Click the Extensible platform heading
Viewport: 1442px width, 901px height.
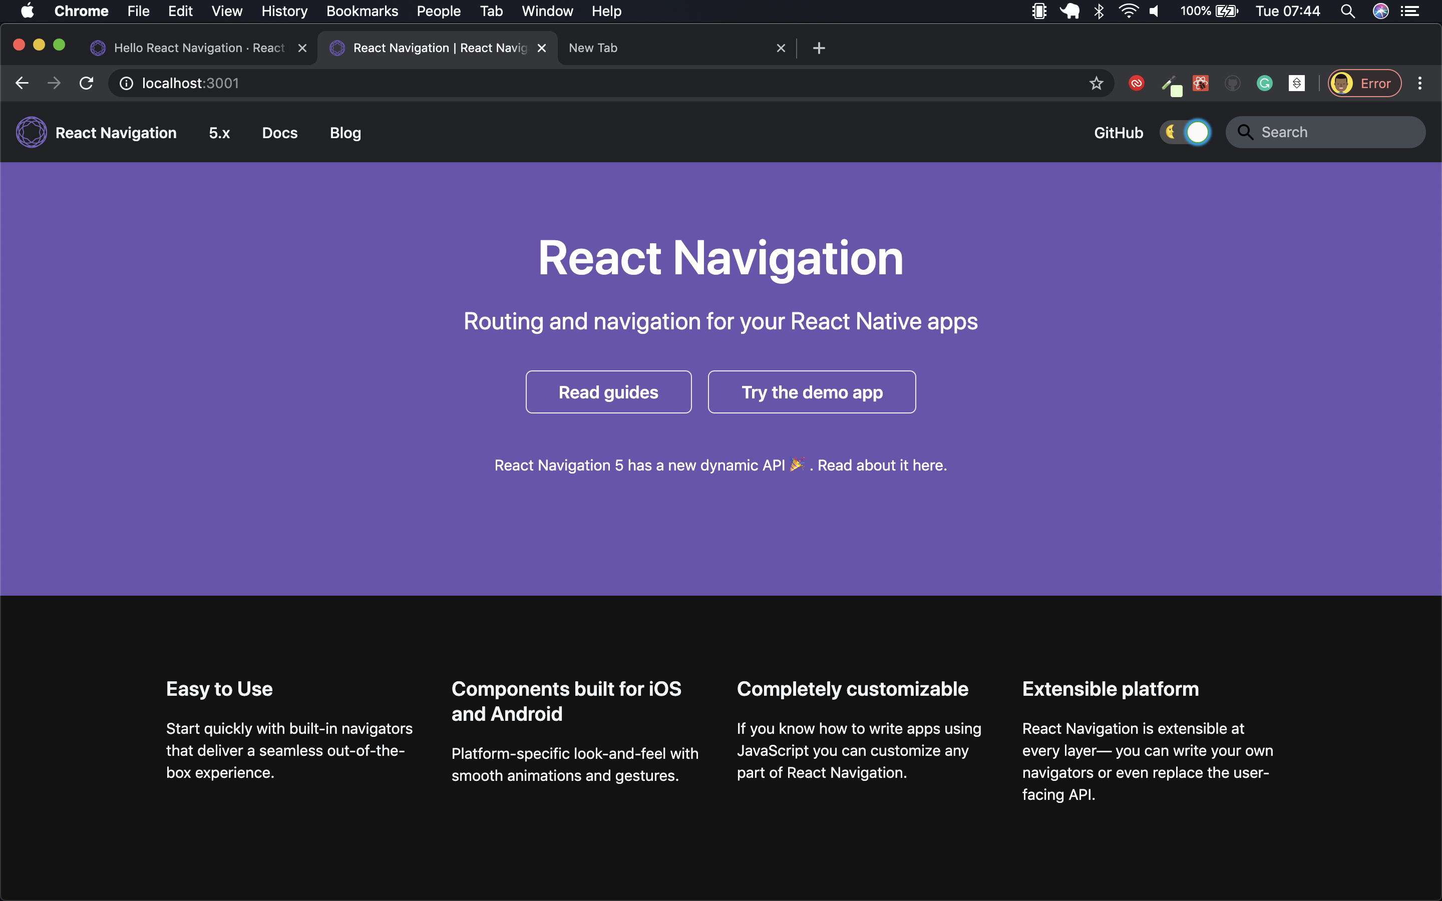[1110, 689]
